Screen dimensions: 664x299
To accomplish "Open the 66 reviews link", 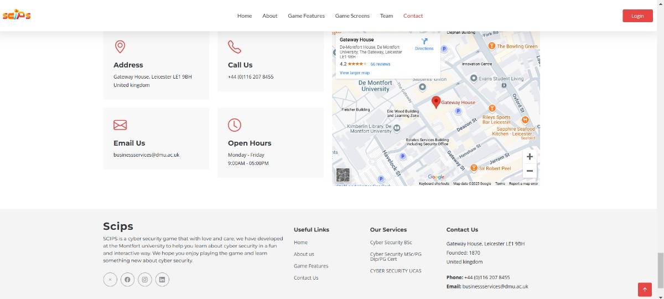I will pyautogui.click(x=380, y=64).
